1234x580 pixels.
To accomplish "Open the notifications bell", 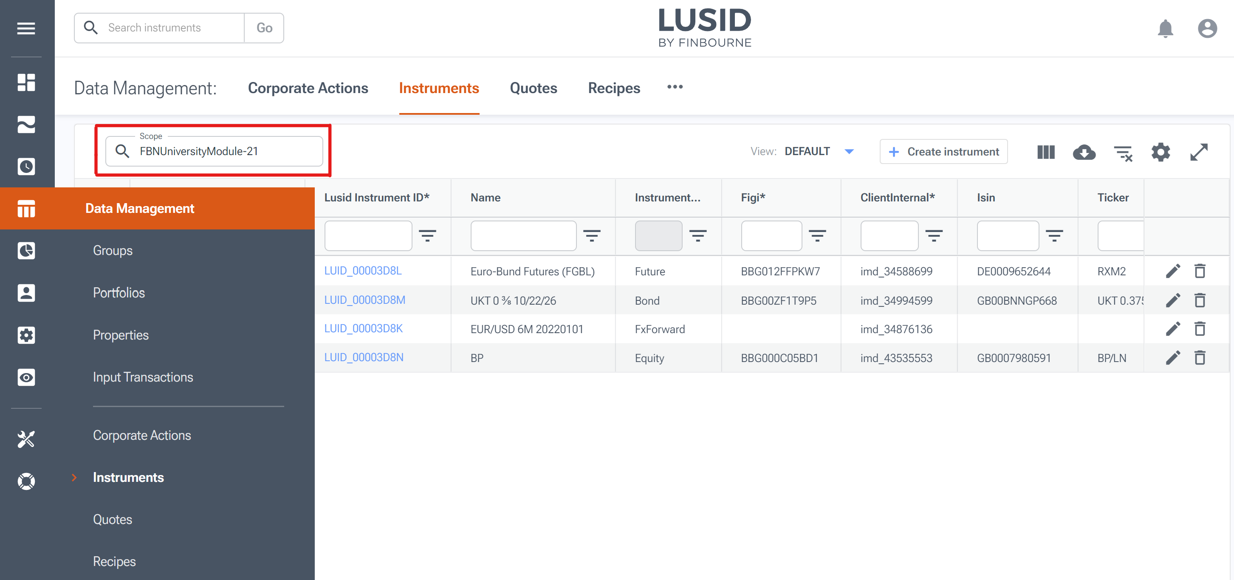I will (x=1165, y=28).
